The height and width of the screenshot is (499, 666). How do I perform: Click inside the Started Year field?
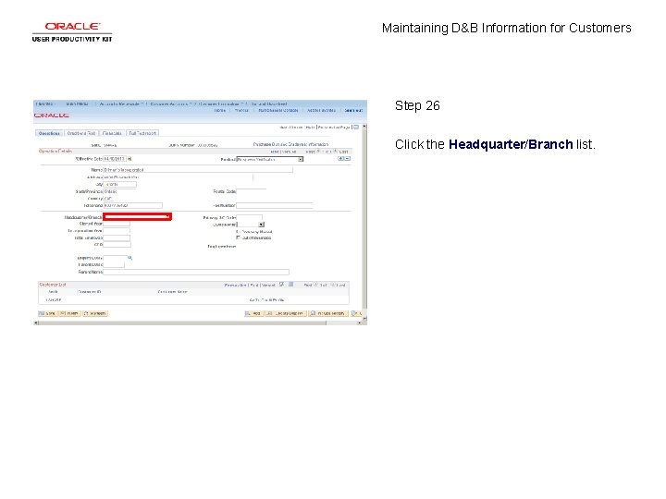pos(117,224)
